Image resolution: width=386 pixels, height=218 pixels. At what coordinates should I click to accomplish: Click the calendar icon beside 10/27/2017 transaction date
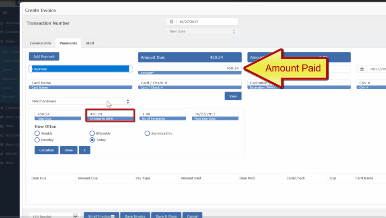[x=171, y=22]
